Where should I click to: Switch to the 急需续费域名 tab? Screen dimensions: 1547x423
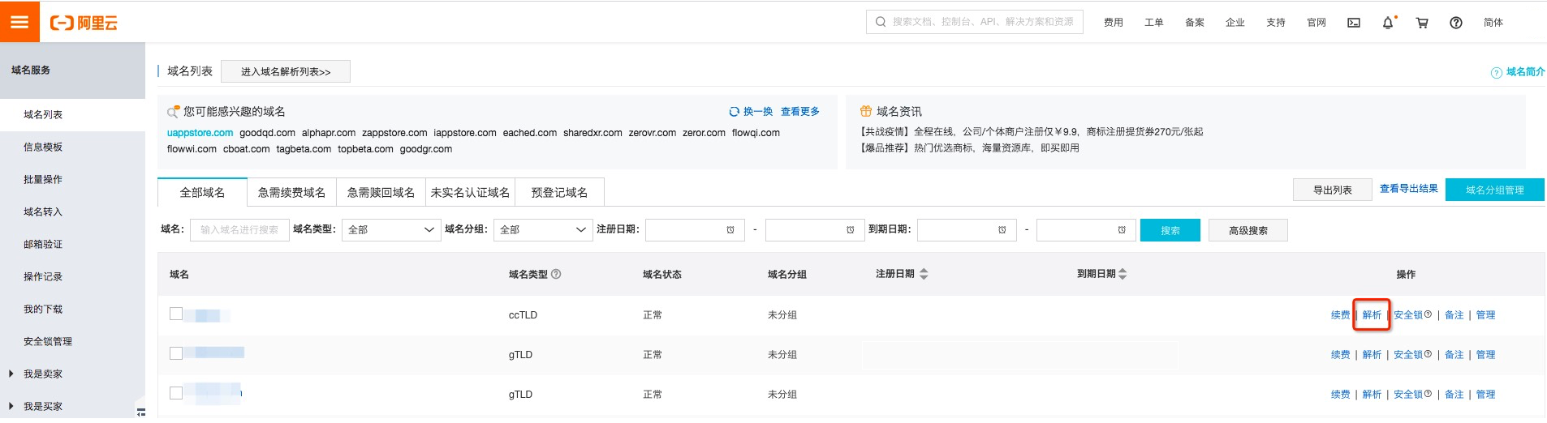tap(291, 192)
